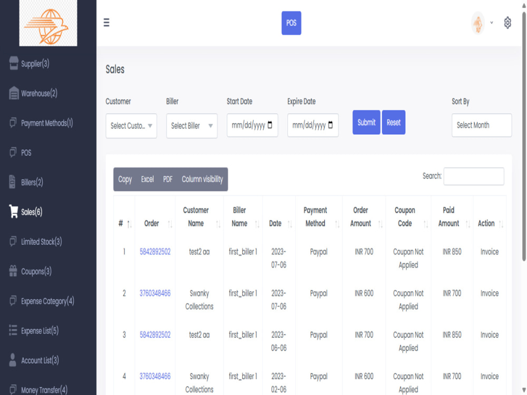Click the Billers document icon

(x=12, y=182)
